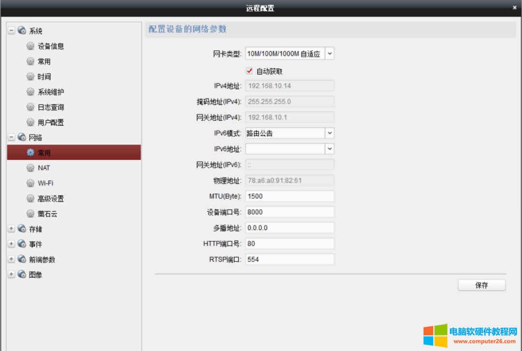Click the gear icon beside 用户配置
This screenshot has height=351, width=522.
[31, 122]
